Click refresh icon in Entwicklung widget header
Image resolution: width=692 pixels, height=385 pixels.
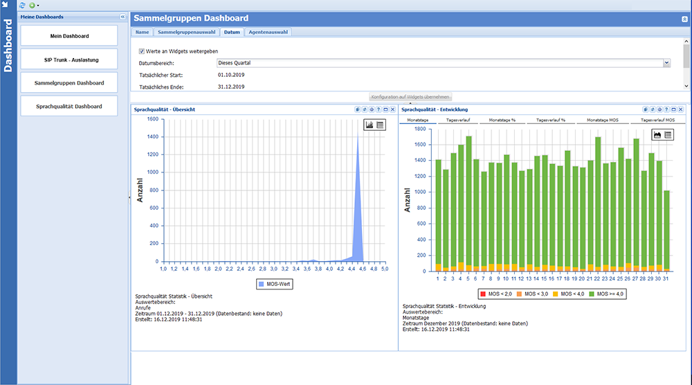(x=653, y=109)
